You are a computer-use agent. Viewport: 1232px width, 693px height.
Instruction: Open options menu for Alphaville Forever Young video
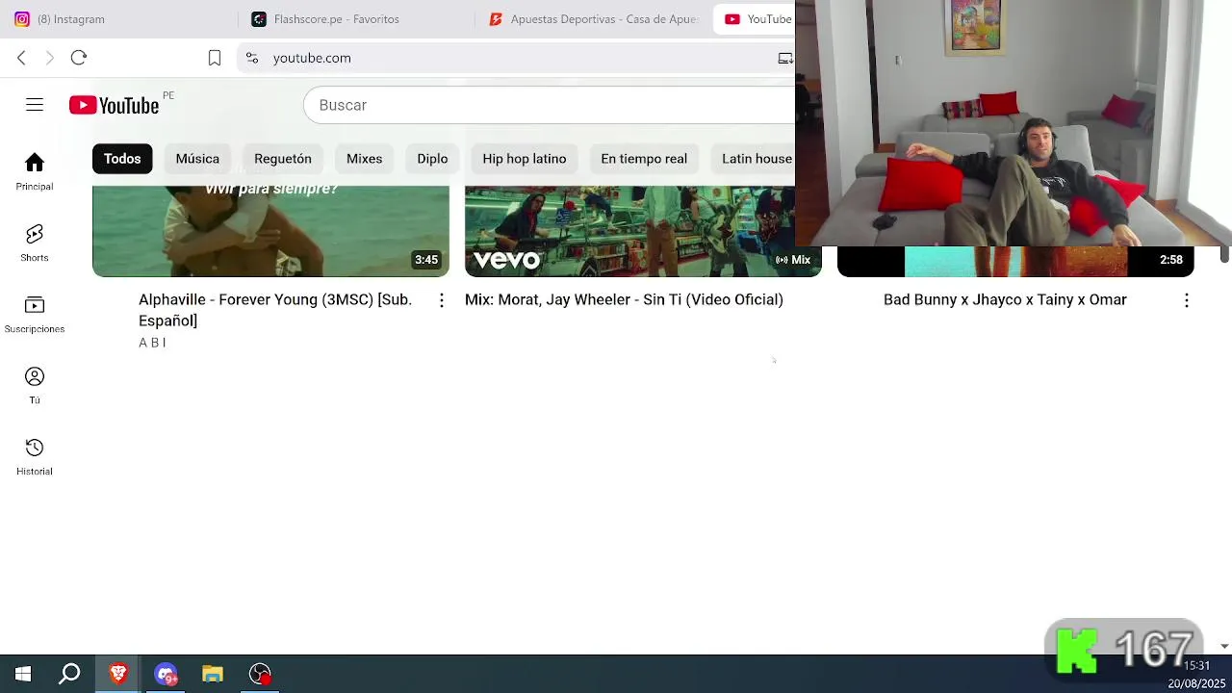(442, 300)
